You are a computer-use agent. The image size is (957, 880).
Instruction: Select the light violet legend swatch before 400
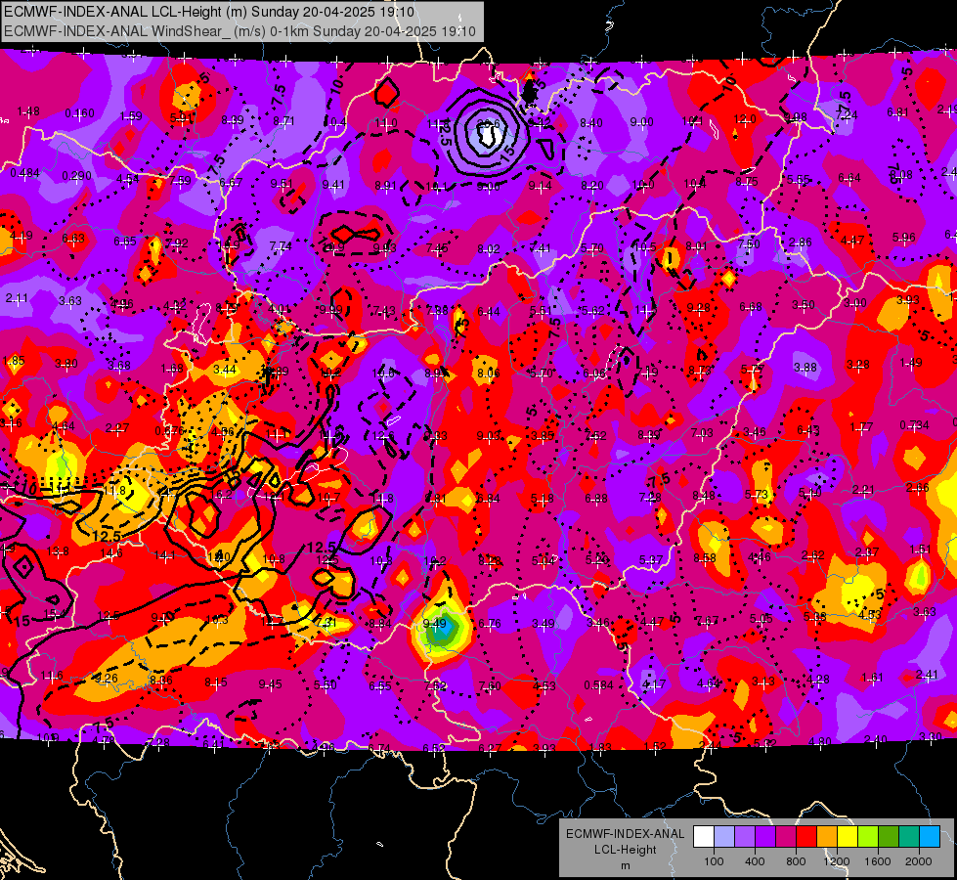point(745,837)
